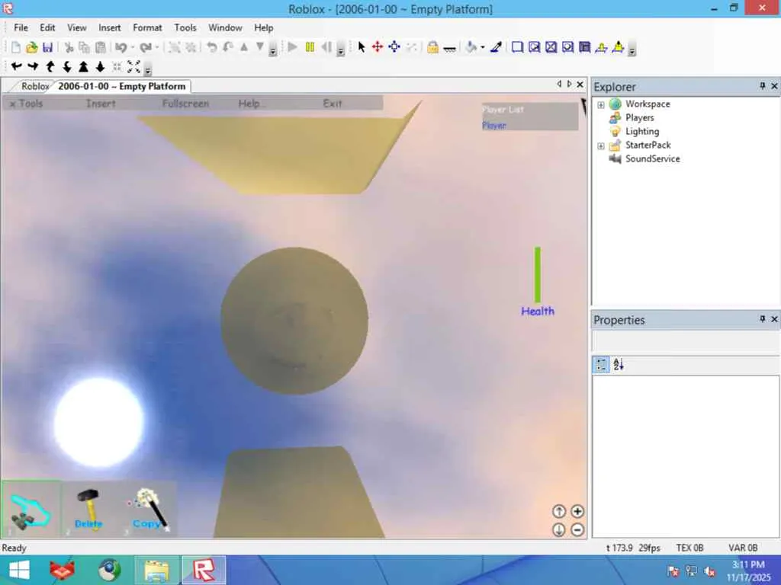Open the Edit menu

click(x=47, y=28)
